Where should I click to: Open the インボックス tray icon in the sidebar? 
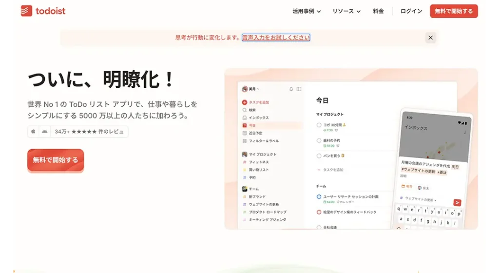tap(245, 117)
